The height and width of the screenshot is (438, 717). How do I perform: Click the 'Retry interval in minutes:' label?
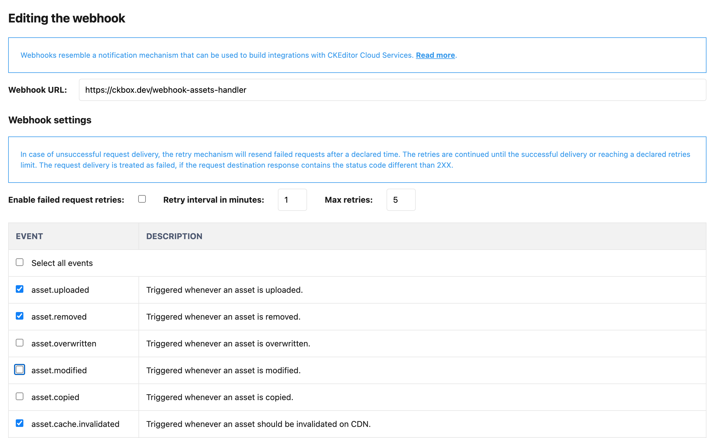pyautogui.click(x=214, y=200)
